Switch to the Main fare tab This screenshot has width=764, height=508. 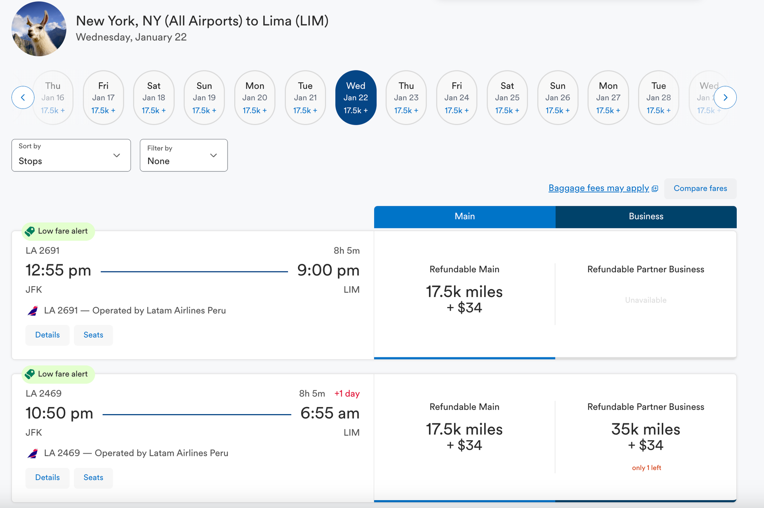point(464,217)
